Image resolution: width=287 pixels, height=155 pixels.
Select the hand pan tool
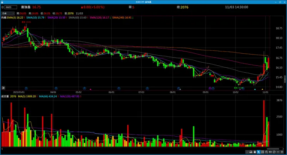254,152
